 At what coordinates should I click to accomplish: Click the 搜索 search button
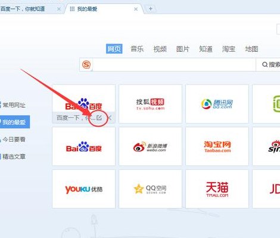(268, 65)
